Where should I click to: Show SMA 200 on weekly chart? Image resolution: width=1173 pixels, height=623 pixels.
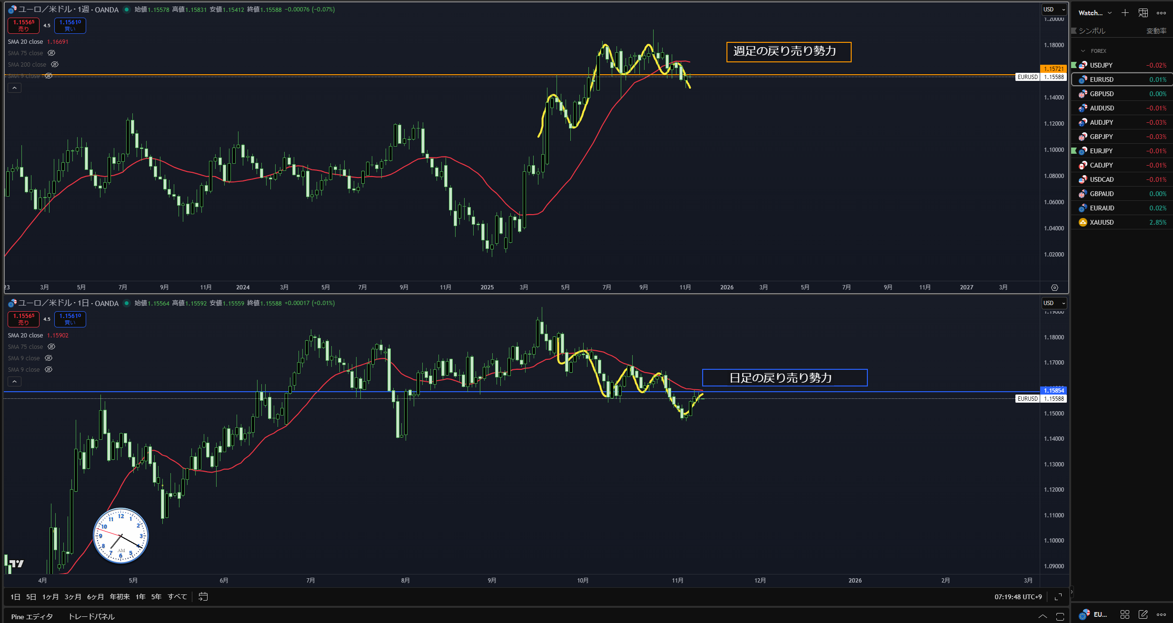[55, 65]
